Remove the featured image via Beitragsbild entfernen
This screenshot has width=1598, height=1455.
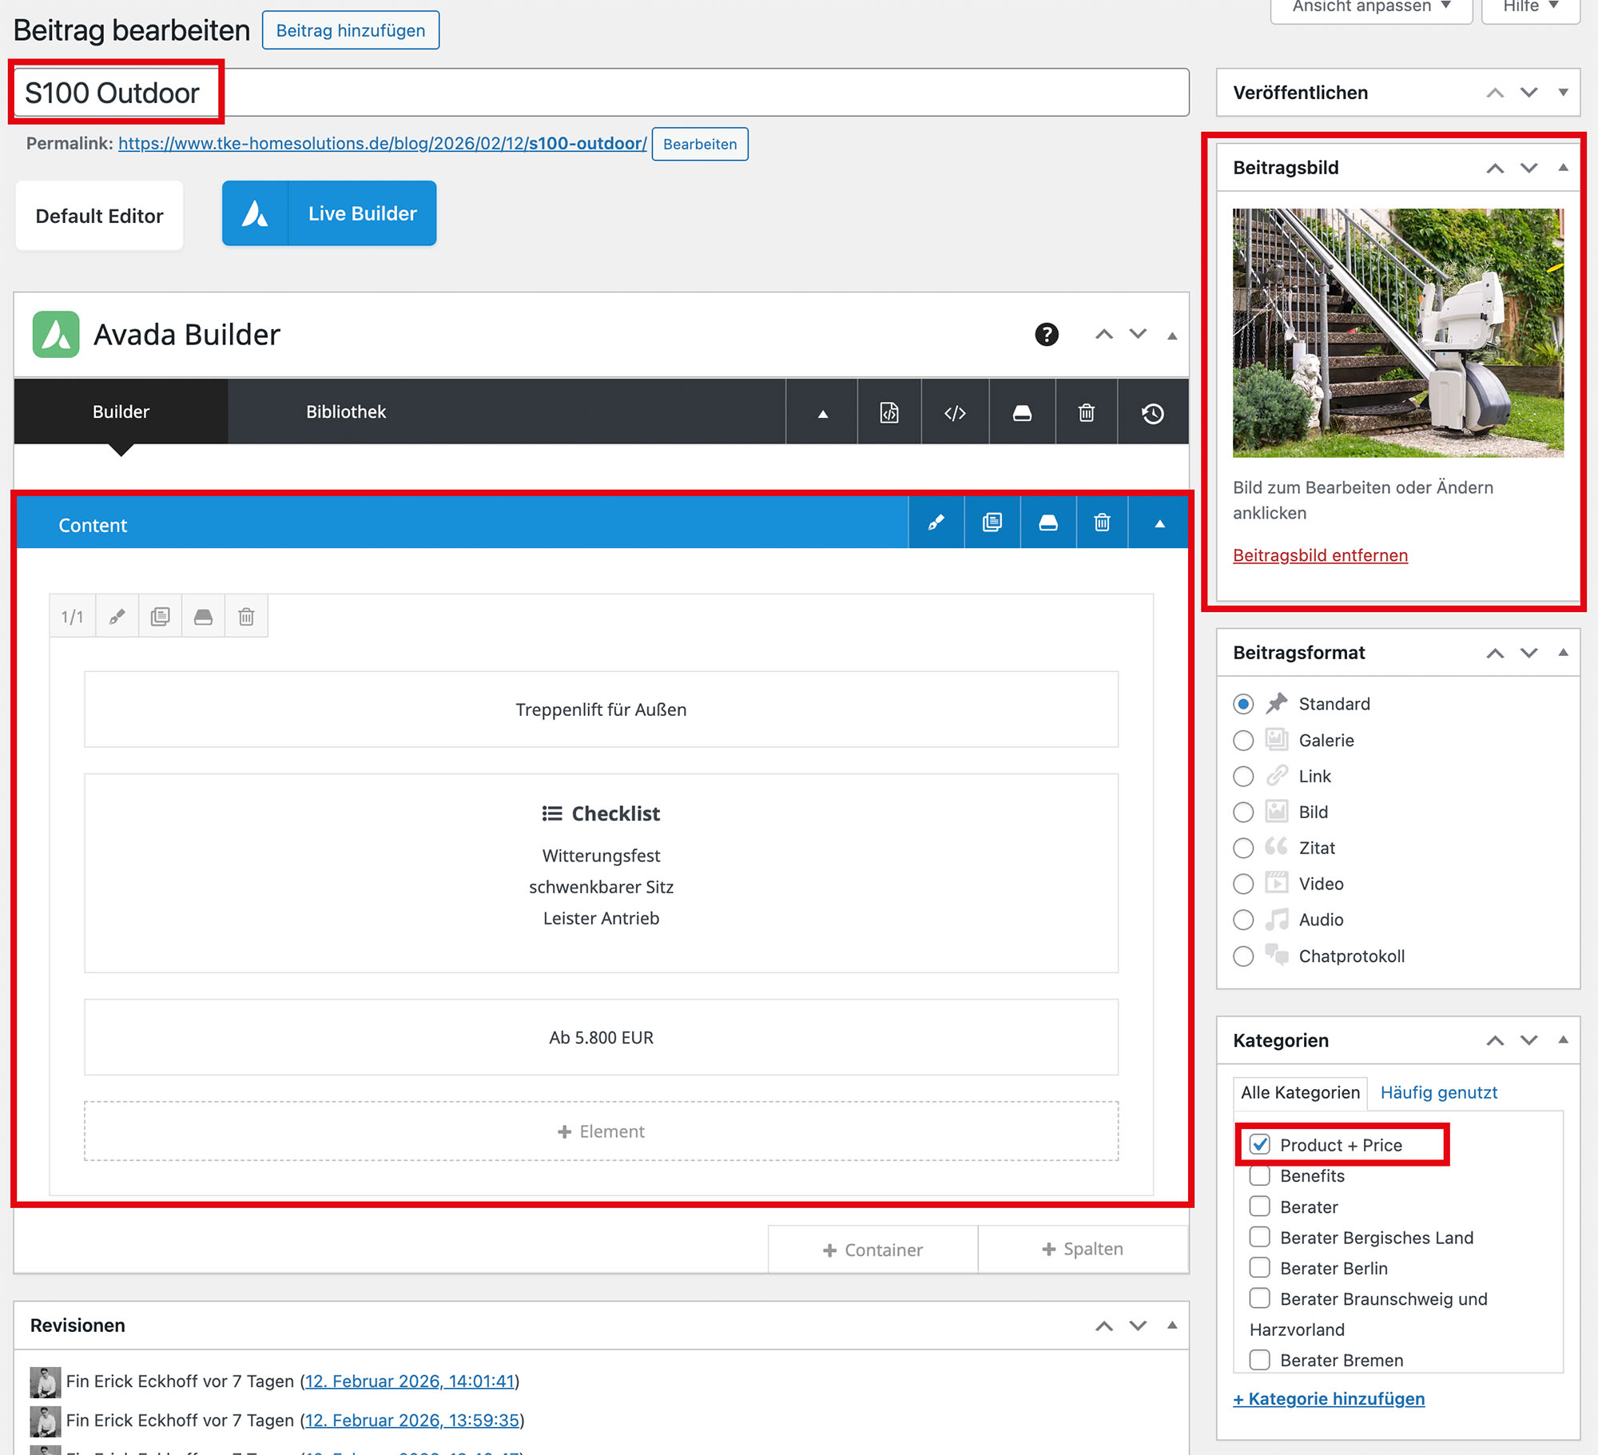coord(1320,555)
